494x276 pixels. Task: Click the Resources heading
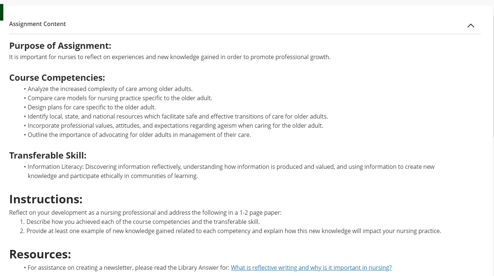tap(40, 254)
